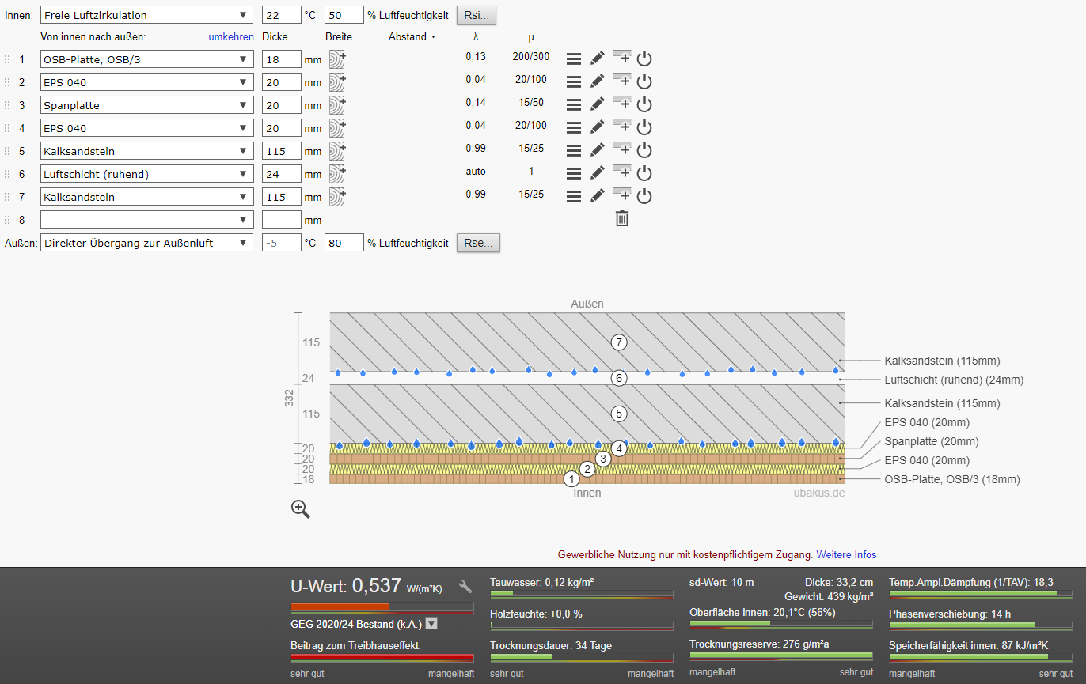Viewport: 1086px width, 684px height.
Task: Zoom into the wall cross-section drawing
Action: pyautogui.click(x=301, y=509)
